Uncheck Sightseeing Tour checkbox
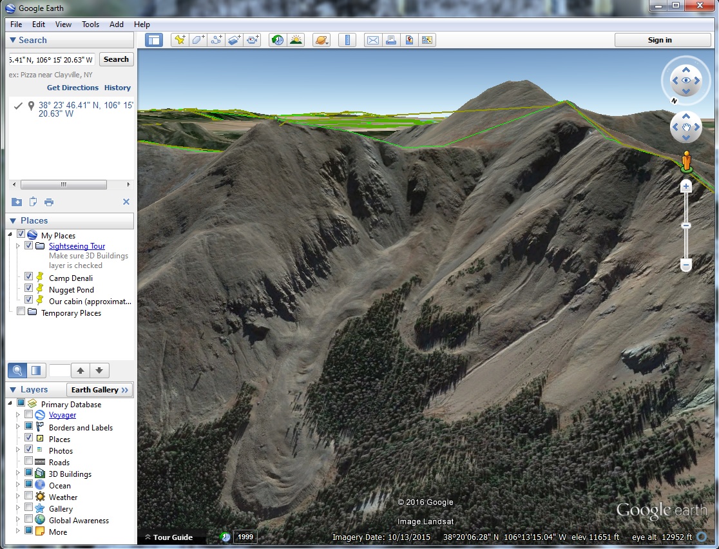Screen dimensions: 719x549 pyautogui.click(x=28, y=246)
